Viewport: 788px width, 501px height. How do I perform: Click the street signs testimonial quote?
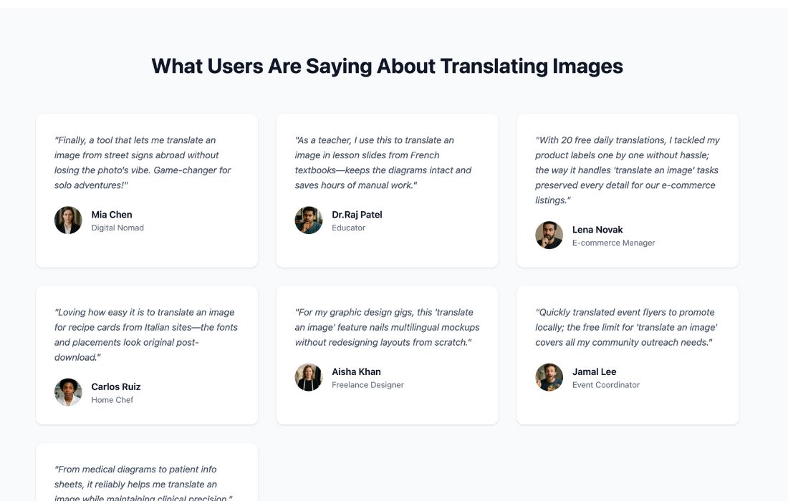point(143,162)
